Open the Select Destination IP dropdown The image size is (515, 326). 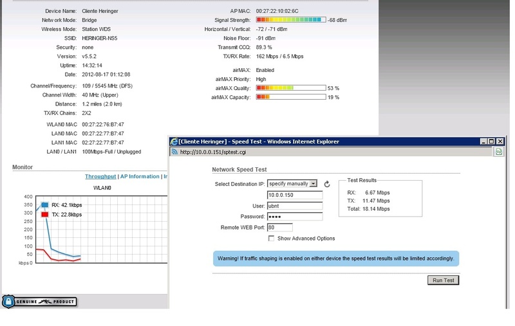tap(292, 184)
